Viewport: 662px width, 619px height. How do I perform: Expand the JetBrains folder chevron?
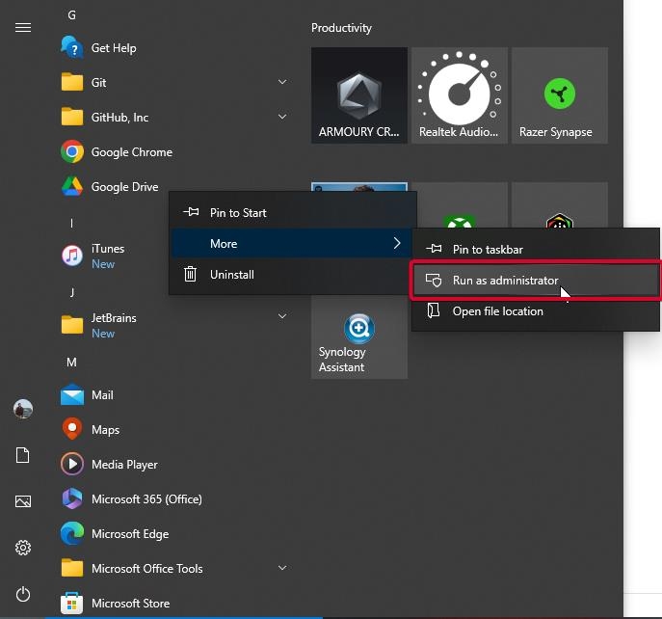pos(282,316)
